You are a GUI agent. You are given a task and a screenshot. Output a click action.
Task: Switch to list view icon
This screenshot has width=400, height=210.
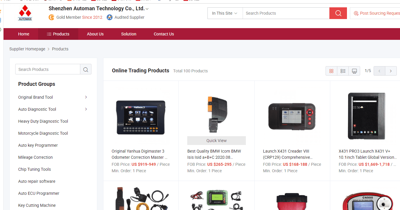[x=343, y=71]
